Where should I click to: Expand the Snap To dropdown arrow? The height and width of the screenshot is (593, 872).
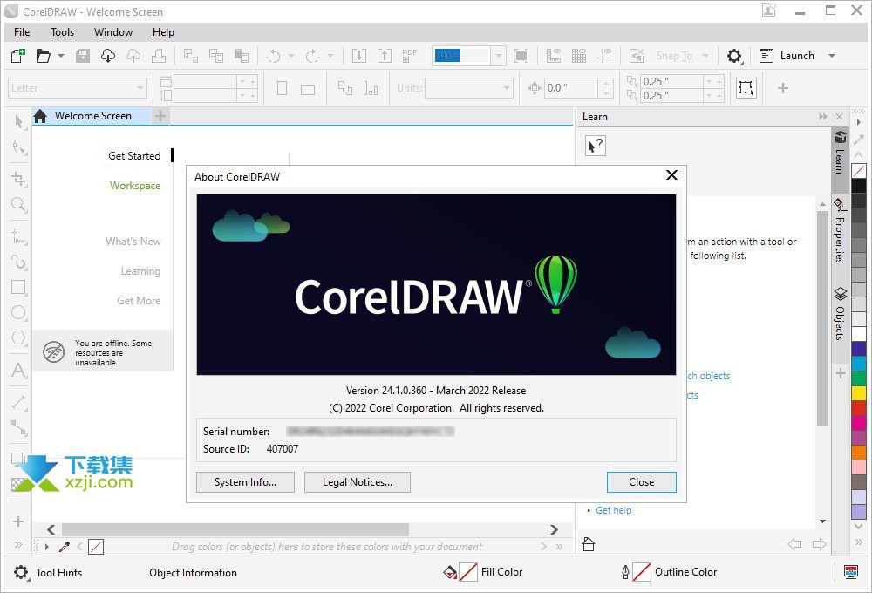[x=705, y=56]
